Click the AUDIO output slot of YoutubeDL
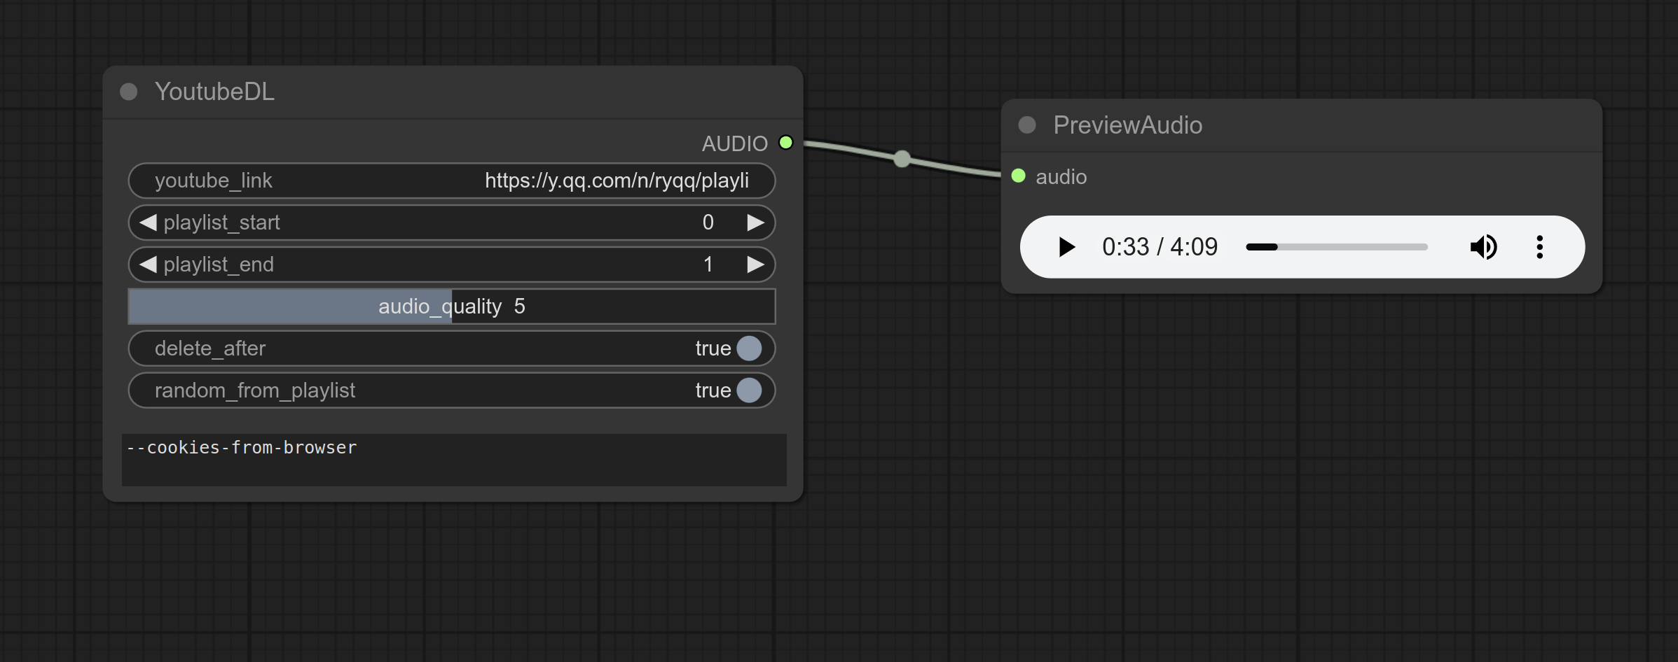 pyautogui.click(x=786, y=143)
